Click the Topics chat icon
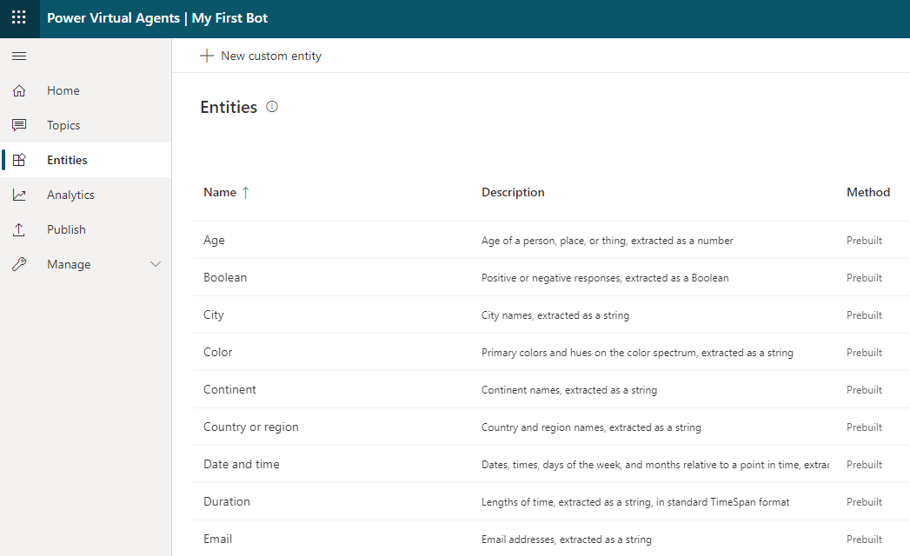 [x=19, y=125]
